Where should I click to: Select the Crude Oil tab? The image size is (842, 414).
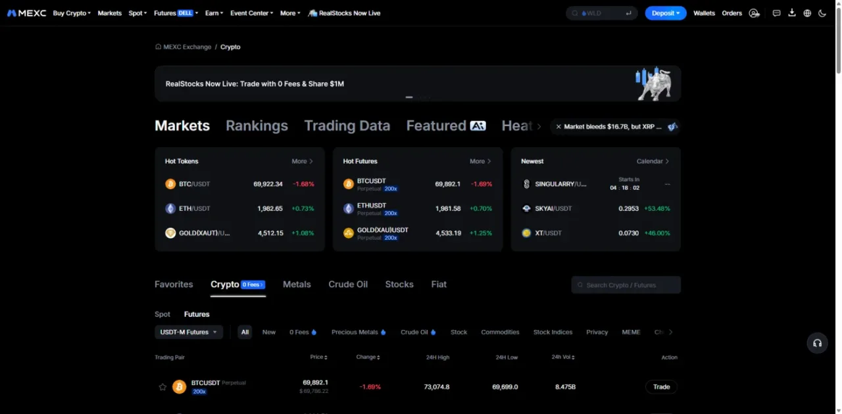coord(348,285)
